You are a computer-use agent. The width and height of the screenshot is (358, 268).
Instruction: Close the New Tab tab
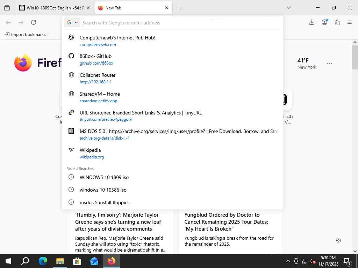[x=167, y=8]
